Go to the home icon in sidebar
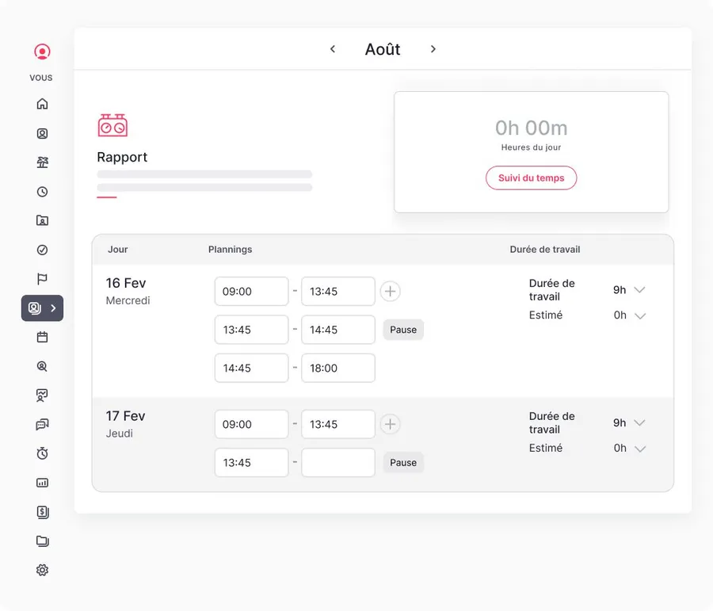The height and width of the screenshot is (611, 713). [42, 104]
